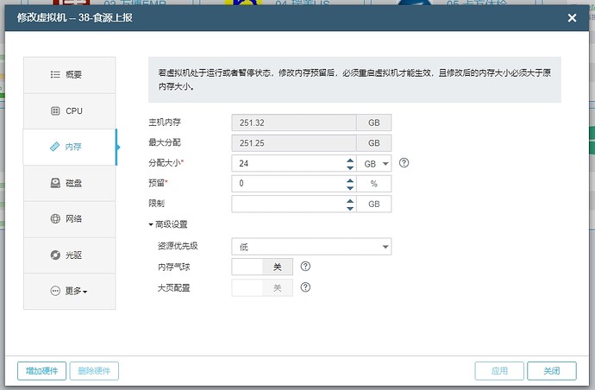Expand the 更多 menu in sidebar
The height and width of the screenshot is (390, 595).
69,291
